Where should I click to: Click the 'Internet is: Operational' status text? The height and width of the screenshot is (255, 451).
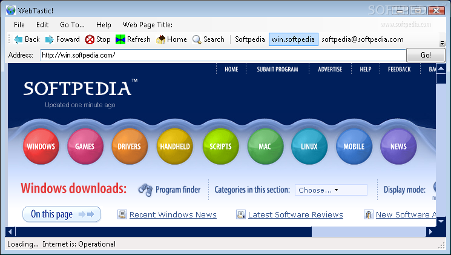(79, 244)
